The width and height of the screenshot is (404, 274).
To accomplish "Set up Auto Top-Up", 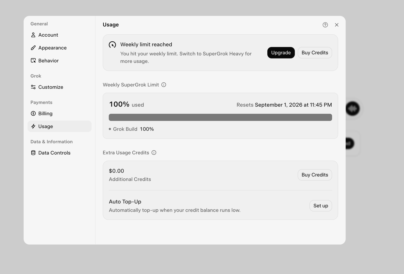I will click(321, 206).
